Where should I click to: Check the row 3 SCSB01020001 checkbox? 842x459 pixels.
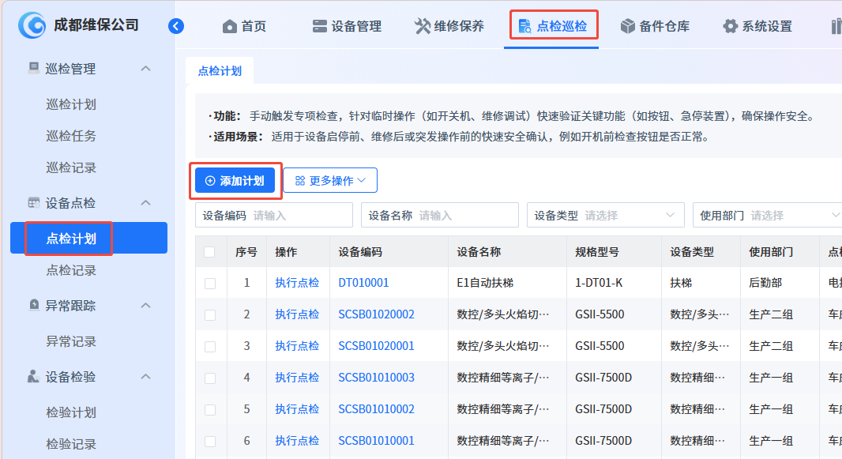pyautogui.click(x=210, y=347)
